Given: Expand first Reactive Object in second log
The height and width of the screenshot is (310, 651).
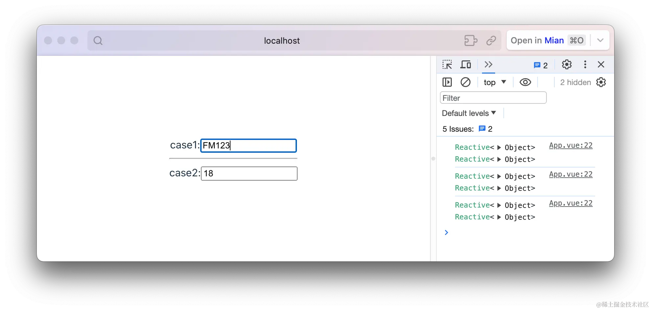Looking at the screenshot, I should click(499, 176).
